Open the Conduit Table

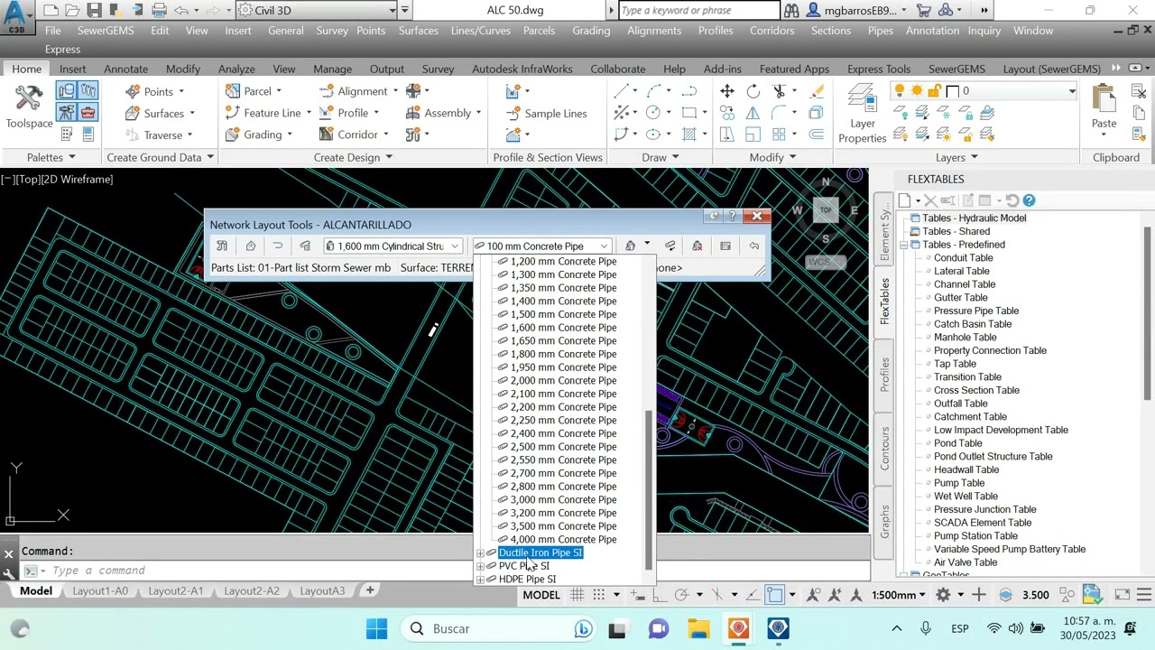point(963,257)
